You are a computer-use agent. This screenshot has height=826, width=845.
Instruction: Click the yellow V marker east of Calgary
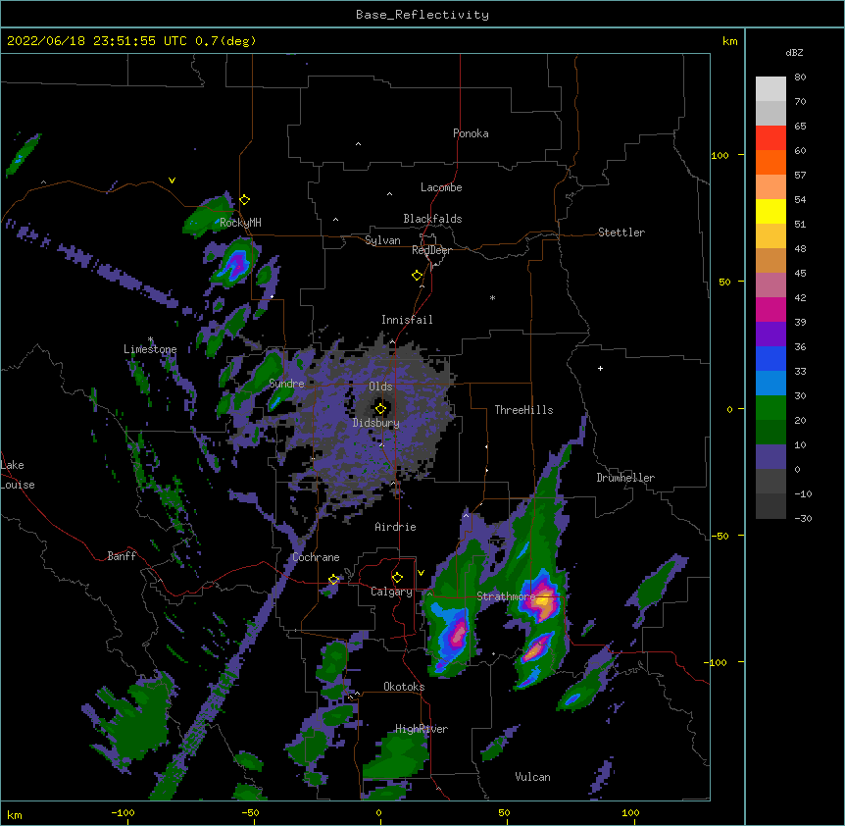[421, 573]
